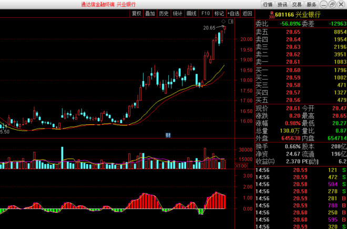Click the 标记 mark button
The image size is (347, 229).
pyautogui.click(x=219, y=14)
